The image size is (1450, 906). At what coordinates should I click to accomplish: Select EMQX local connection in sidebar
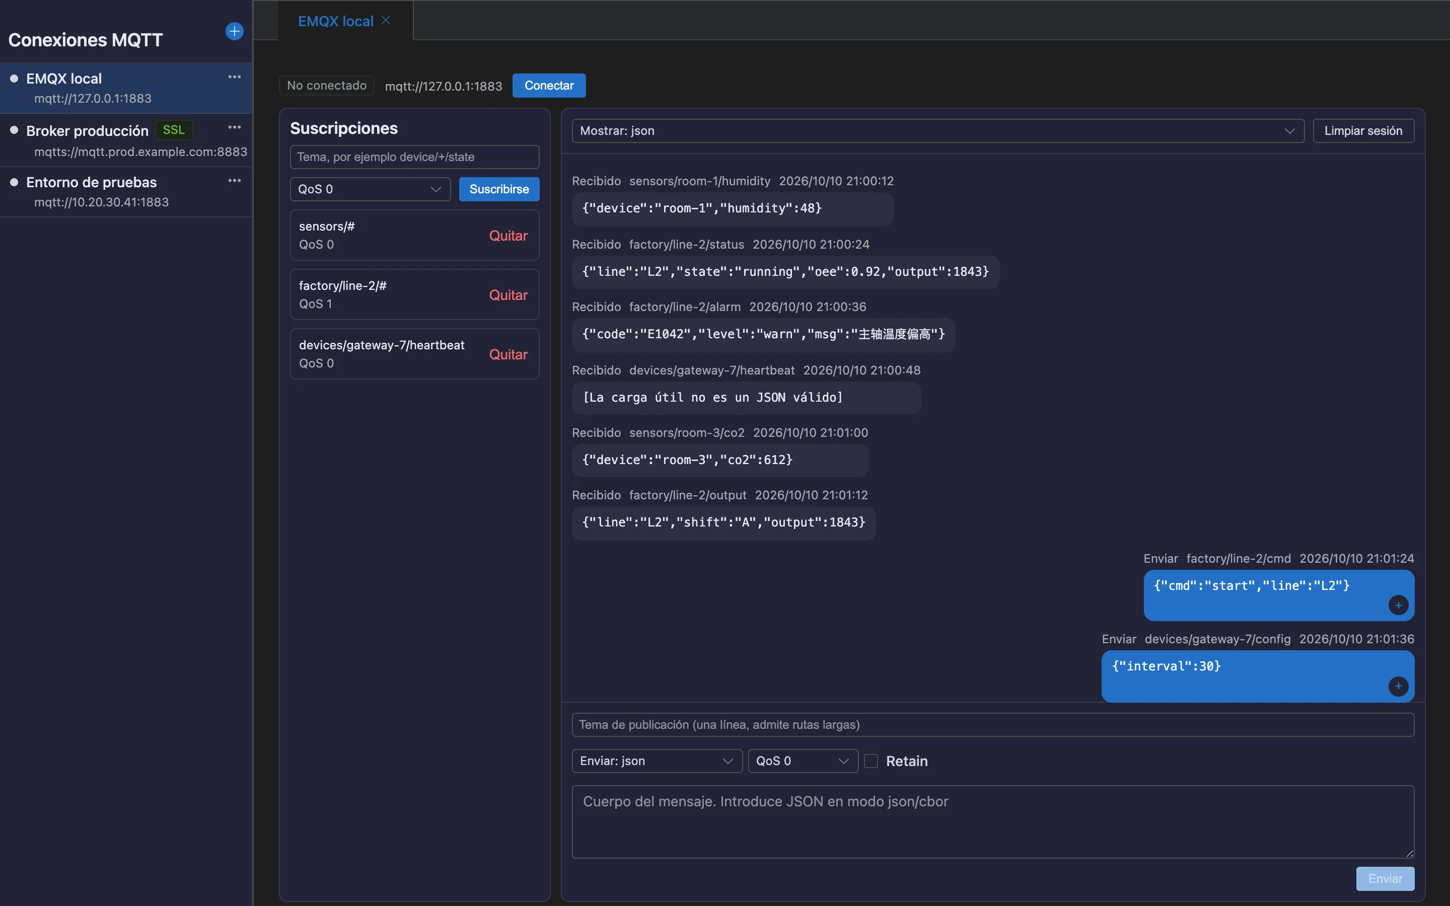(126, 88)
